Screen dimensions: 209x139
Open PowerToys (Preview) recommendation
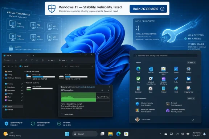coord(146,110)
